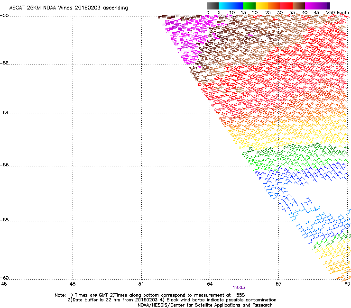Click longitude label 51

point(141,284)
